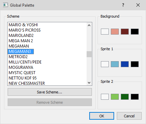Click the Remove Scheme button
Screen dimensions: 146x124
coord(50,102)
